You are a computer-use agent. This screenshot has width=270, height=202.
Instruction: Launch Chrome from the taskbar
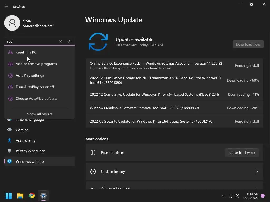(32, 195)
